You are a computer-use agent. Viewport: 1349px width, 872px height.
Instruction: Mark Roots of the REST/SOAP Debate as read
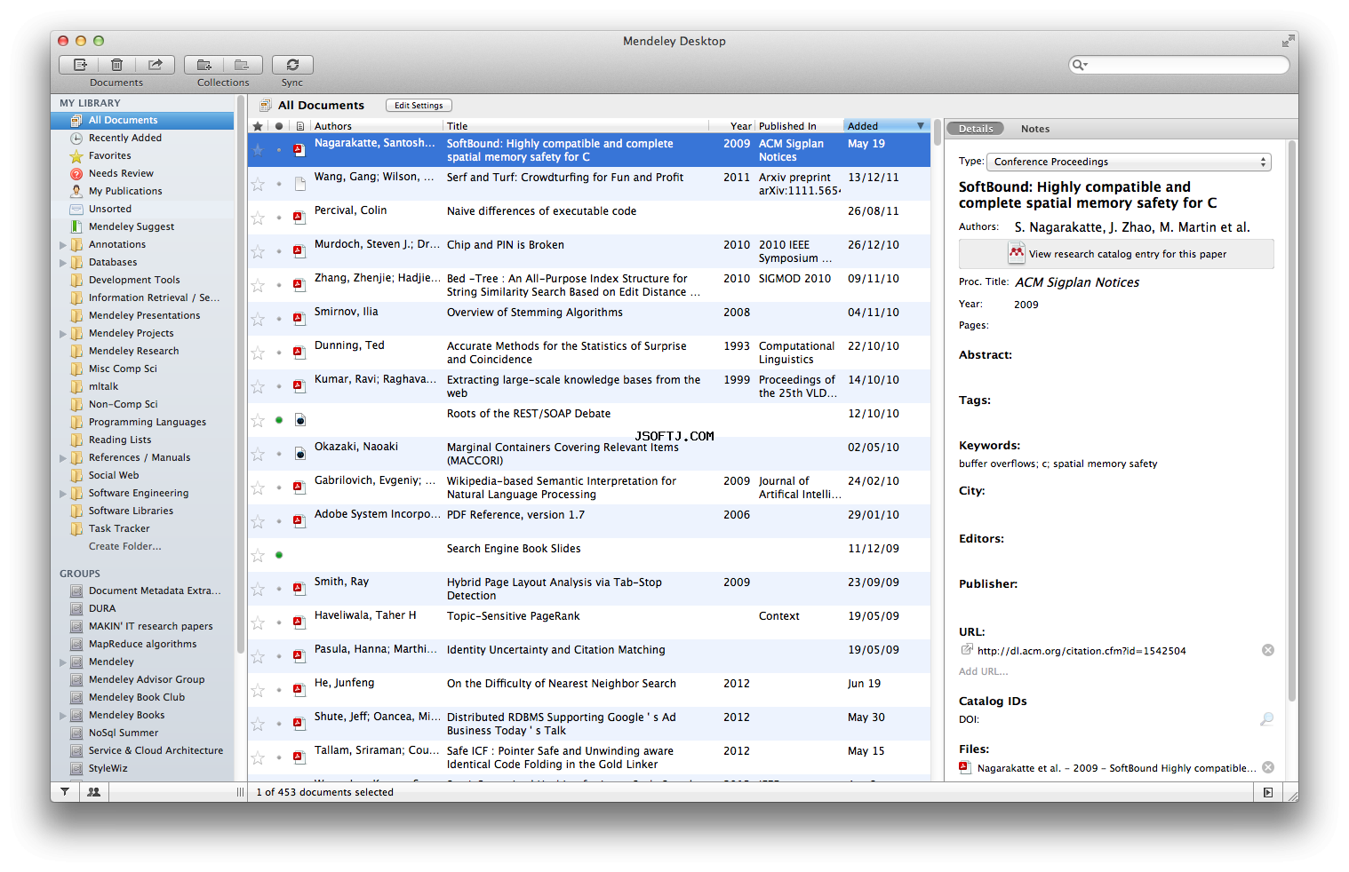click(279, 420)
